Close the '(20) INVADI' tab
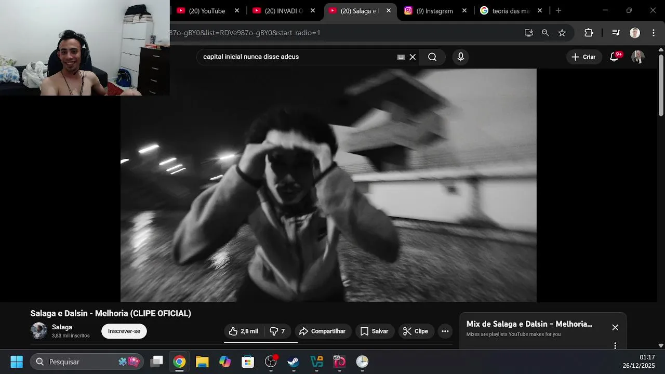Image resolution: width=665 pixels, height=374 pixels. 313,11
